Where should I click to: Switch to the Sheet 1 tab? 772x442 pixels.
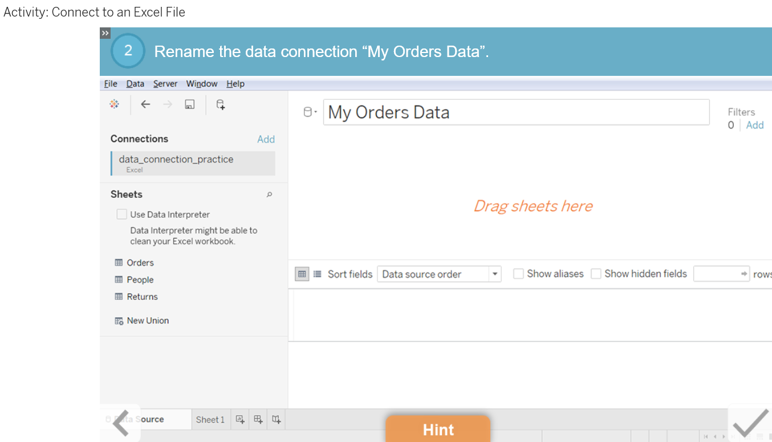click(x=210, y=419)
